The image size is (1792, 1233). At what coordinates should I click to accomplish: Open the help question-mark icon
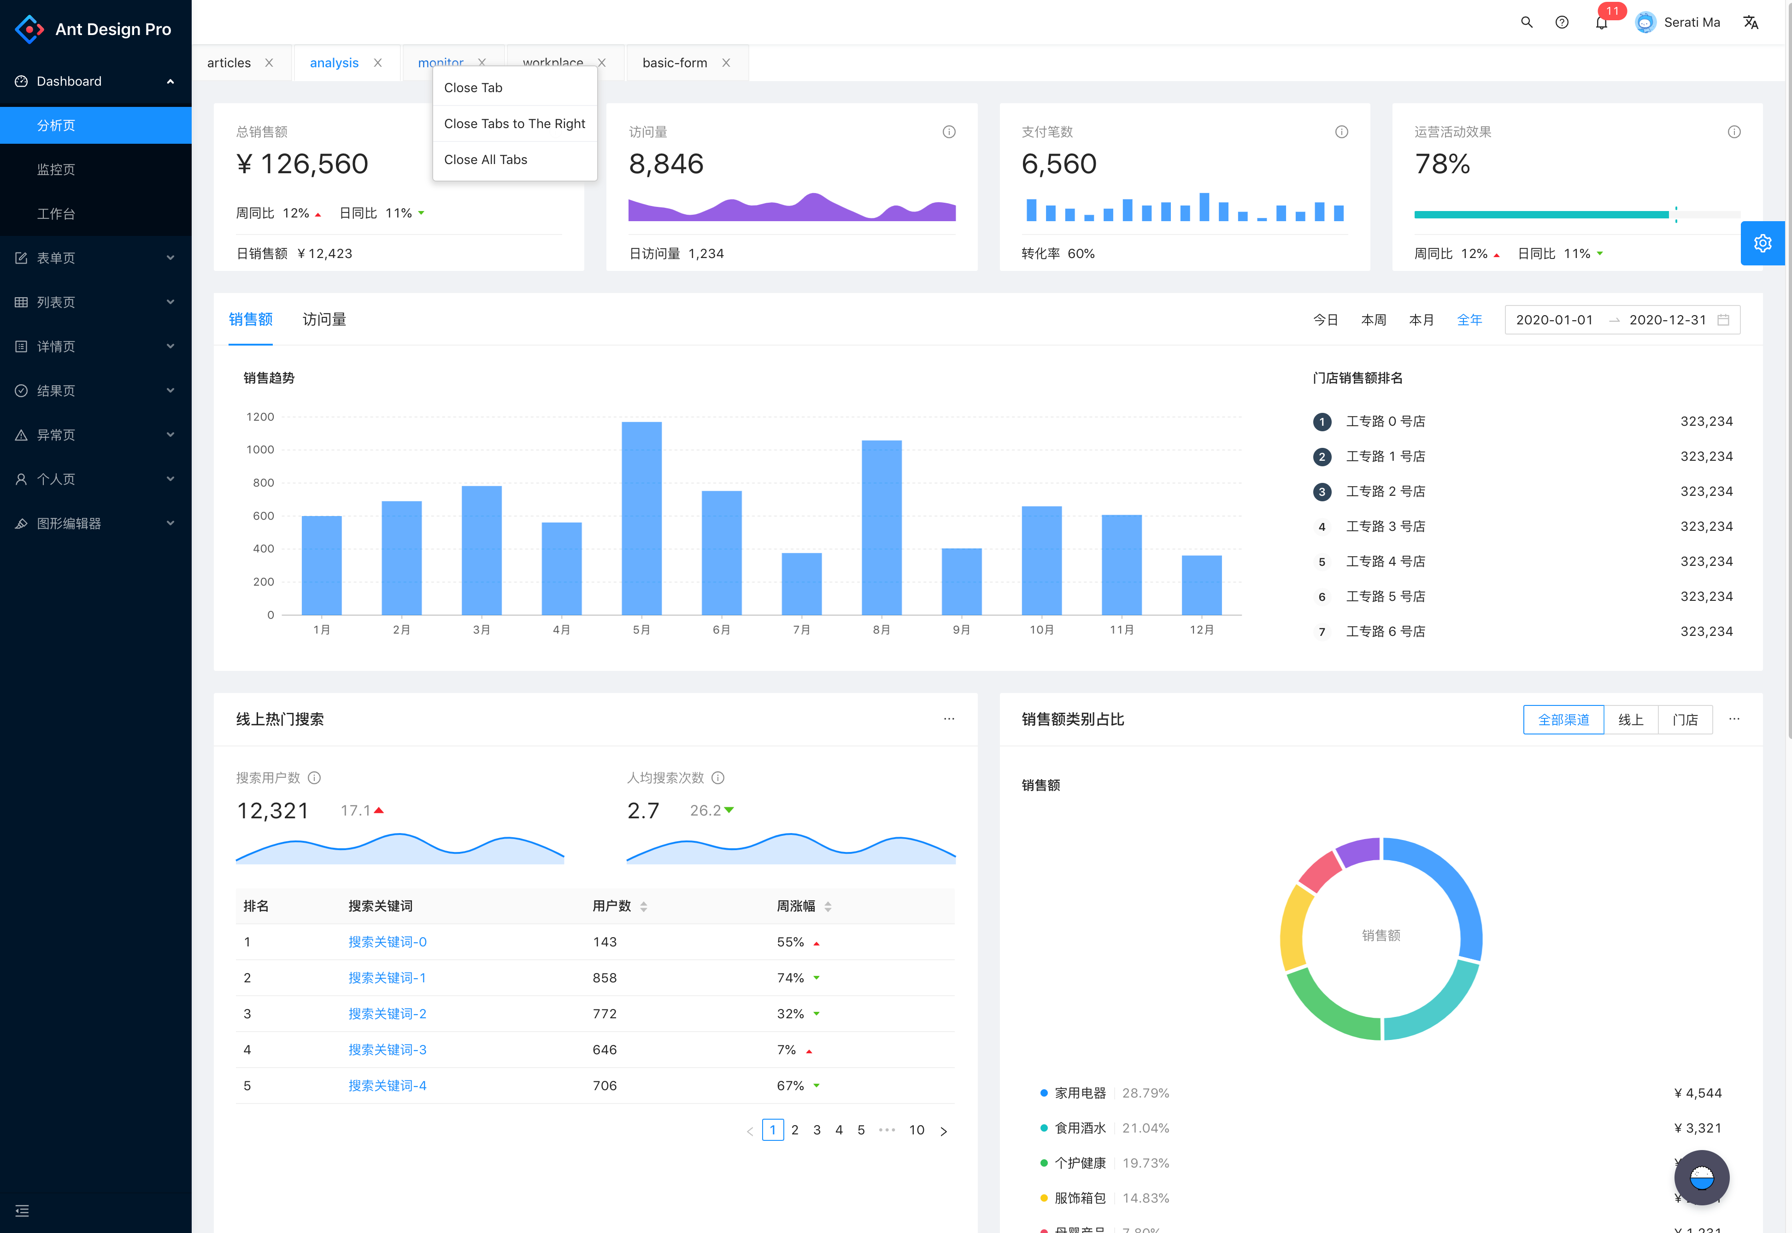tap(1562, 23)
